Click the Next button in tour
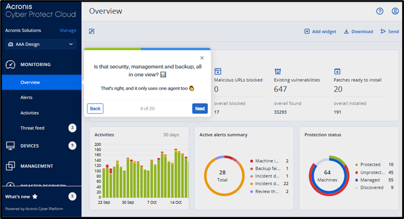The width and height of the screenshot is (404, 219). (x=200, y=108)
